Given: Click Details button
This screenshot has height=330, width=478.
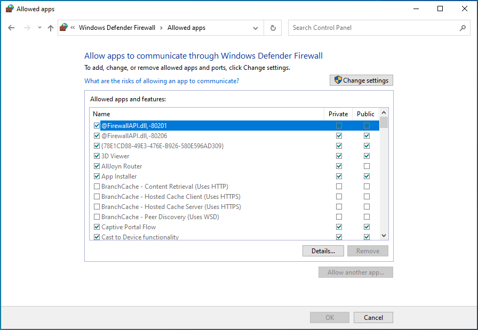Looking at the screenshot, I should point(323,251).
